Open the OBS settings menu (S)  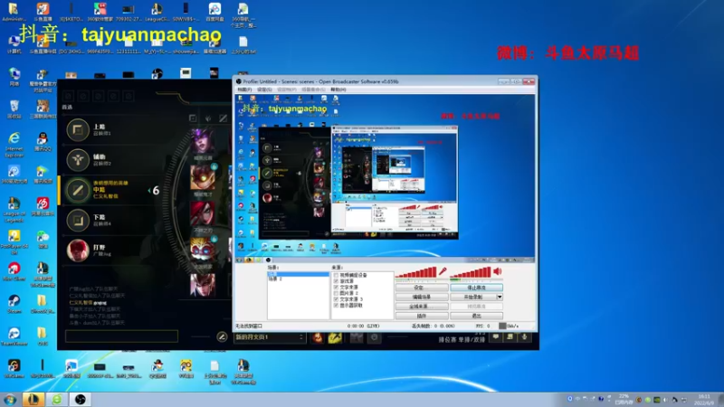(x=264, y=90)
